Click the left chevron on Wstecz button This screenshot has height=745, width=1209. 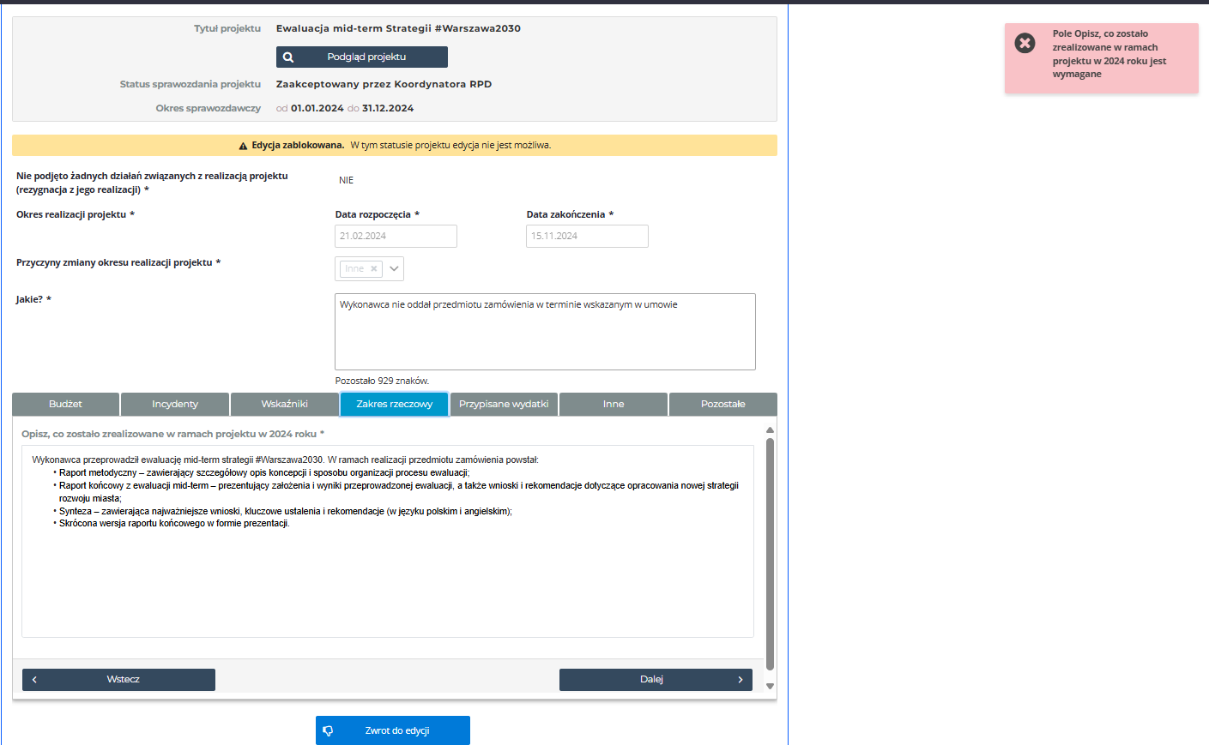tap(34, 680)
